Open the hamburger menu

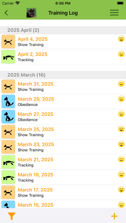click(x=114, y=13)
